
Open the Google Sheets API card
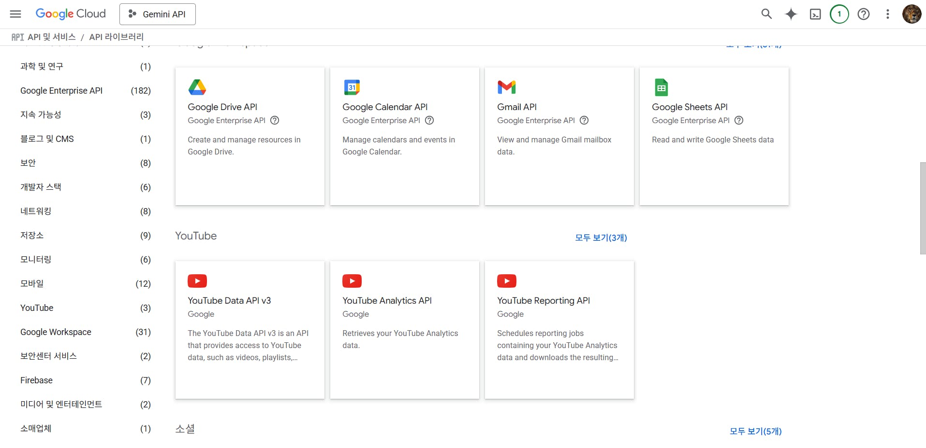pos(714,136)
